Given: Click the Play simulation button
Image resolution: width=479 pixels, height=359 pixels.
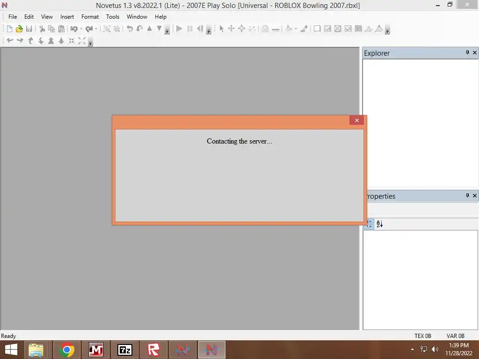Looking at the screenshot, I should pyautogui.click(x=179, y=29).
